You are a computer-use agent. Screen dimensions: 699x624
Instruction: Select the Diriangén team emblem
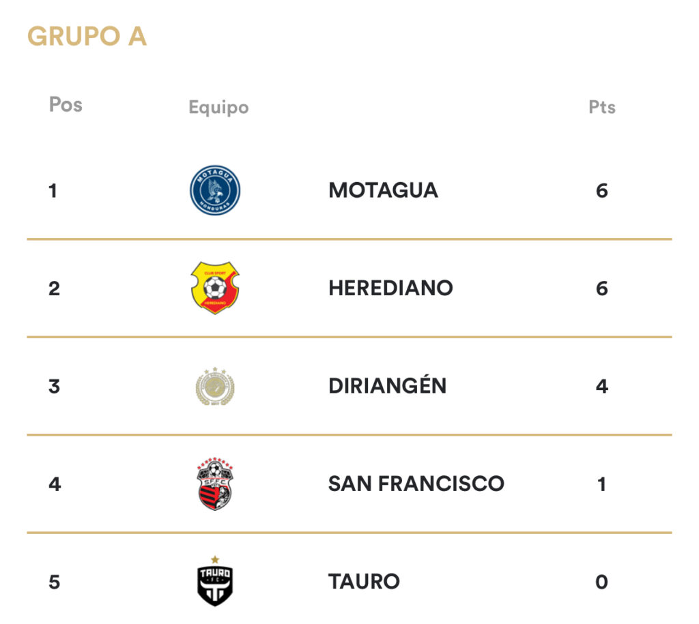point(215,386)
